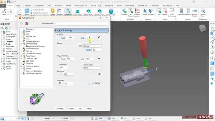Expand the Rapid Moves tree node
This screenshot has width=215, height=121.
coord(21,56)
